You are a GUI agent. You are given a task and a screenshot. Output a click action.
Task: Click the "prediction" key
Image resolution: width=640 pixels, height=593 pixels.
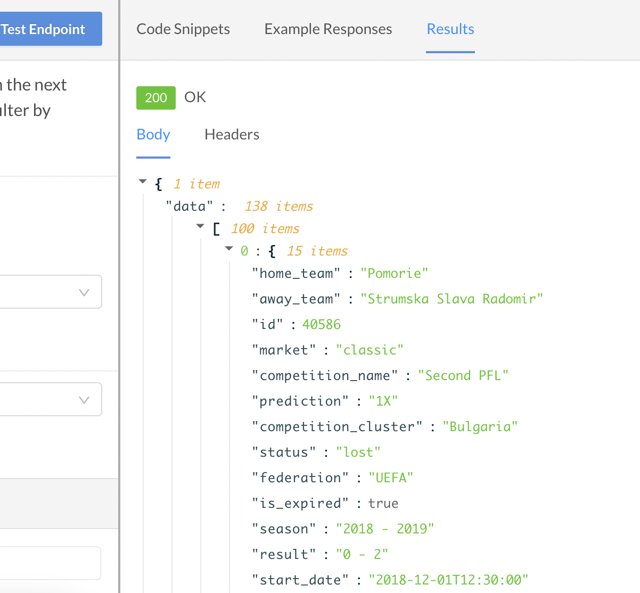click(300, 401)
